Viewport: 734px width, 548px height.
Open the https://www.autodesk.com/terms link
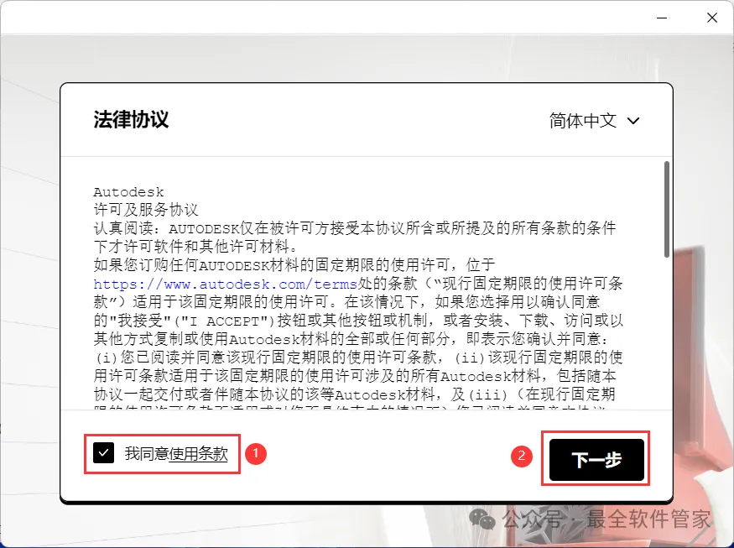tap(226, 284)
